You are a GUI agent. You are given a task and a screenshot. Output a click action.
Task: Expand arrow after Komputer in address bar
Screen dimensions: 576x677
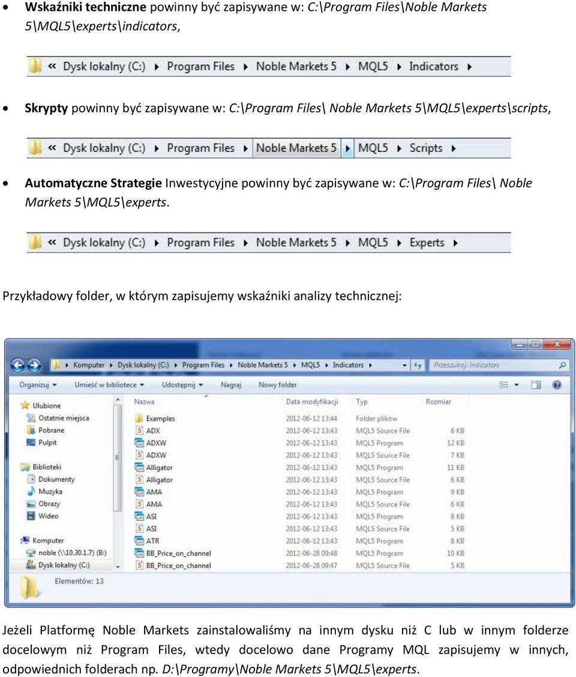pyautogui.click(x=111, y=365)
